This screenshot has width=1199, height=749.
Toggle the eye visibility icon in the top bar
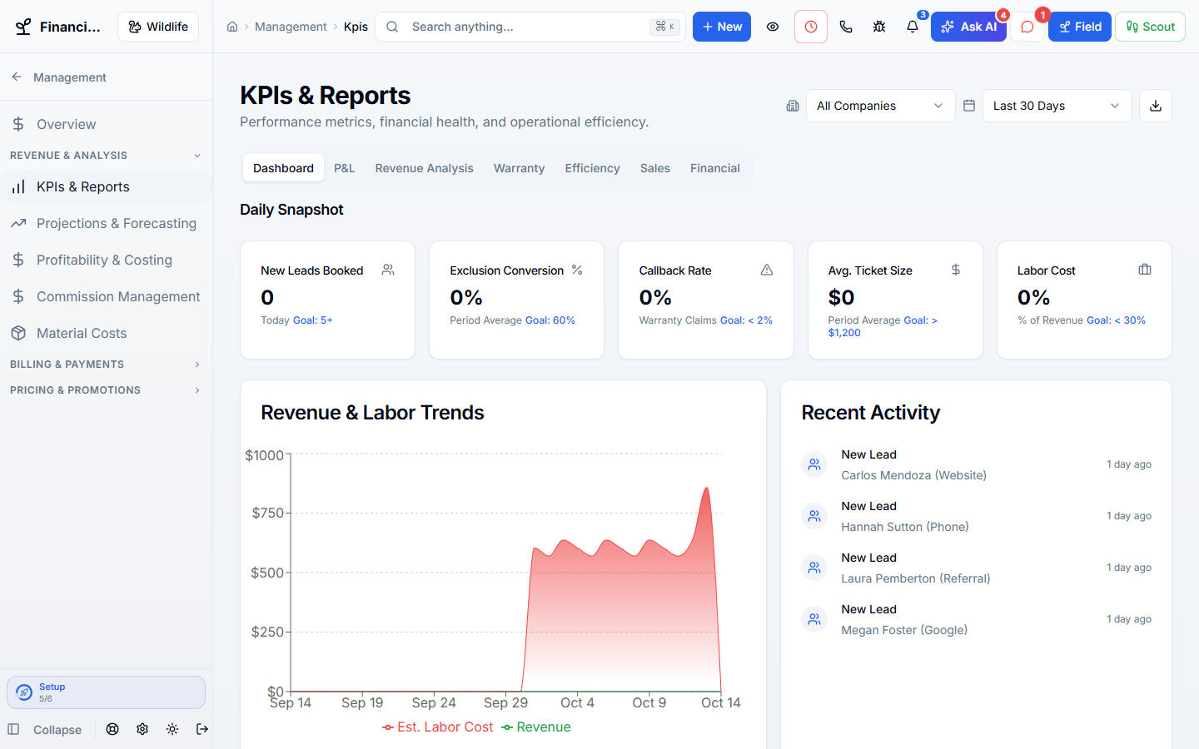click(x=773, y=27)
